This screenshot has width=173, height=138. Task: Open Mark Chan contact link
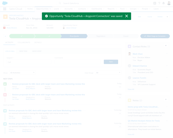pyautogui.click(x=138, y=54)
